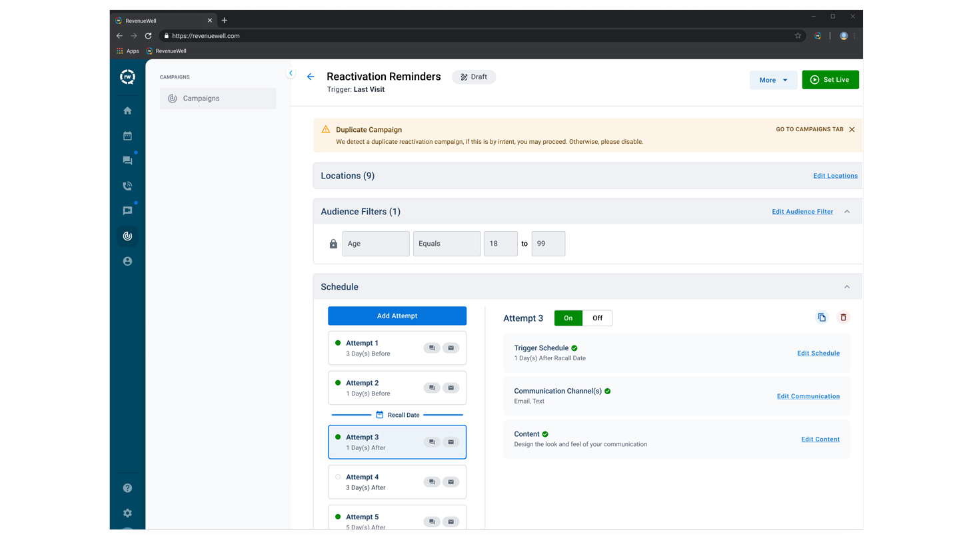Open Edit Schedule link
Screen dimensions: 973x546
coord(818,354)
